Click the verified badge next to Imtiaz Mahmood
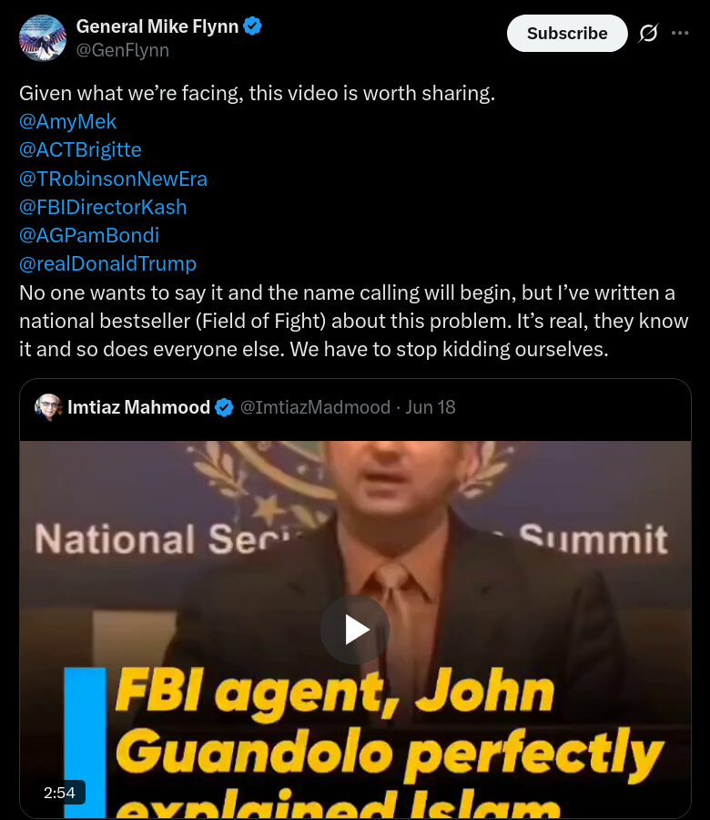Viewport: 710px width, 820px height. click(225, 407)
